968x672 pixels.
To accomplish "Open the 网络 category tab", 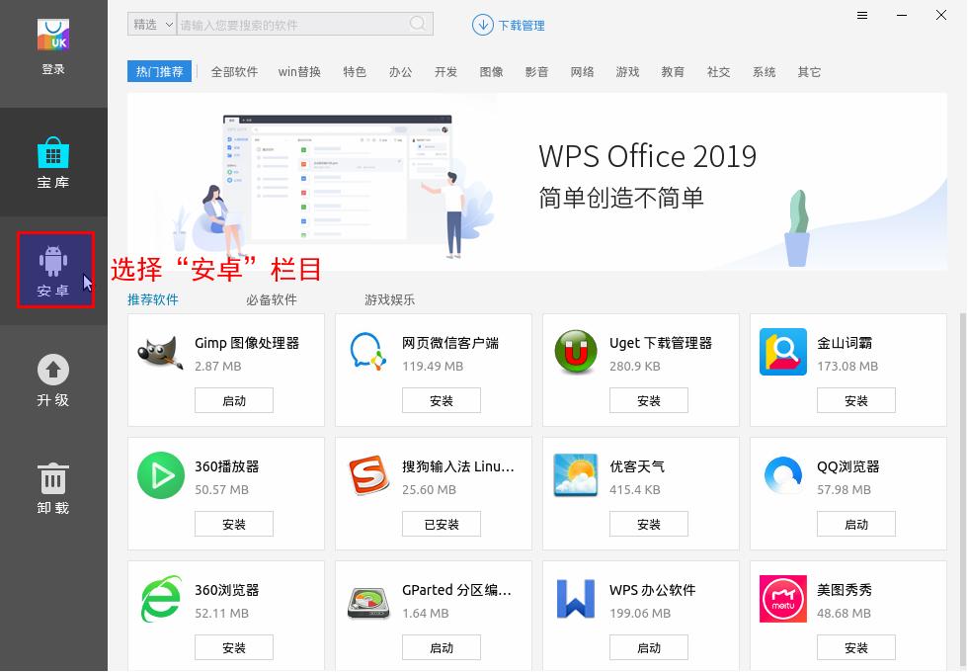I will [582, 72].
